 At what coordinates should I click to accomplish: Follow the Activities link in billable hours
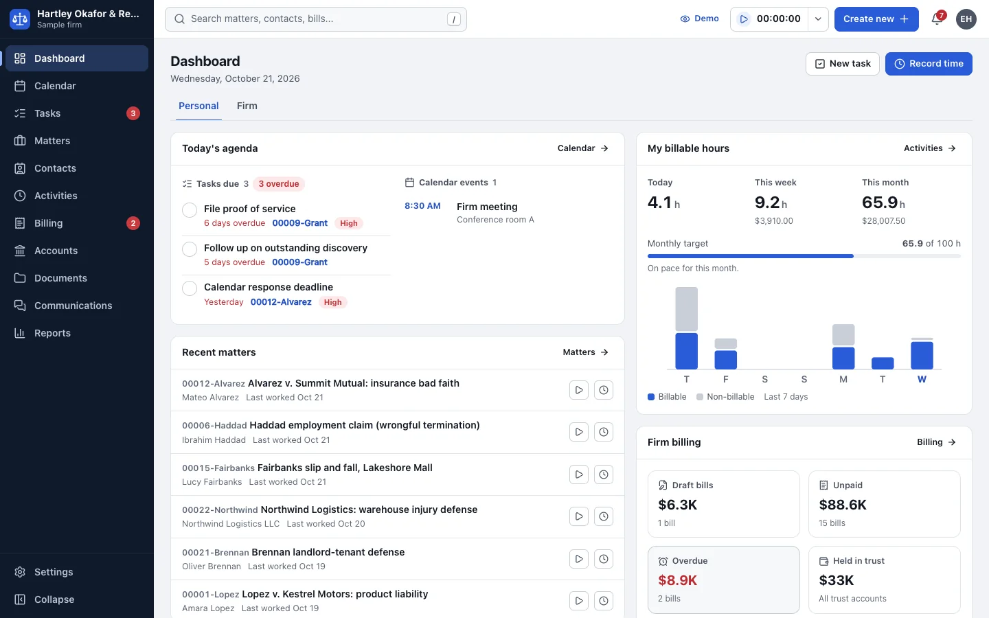coord(930,148)
